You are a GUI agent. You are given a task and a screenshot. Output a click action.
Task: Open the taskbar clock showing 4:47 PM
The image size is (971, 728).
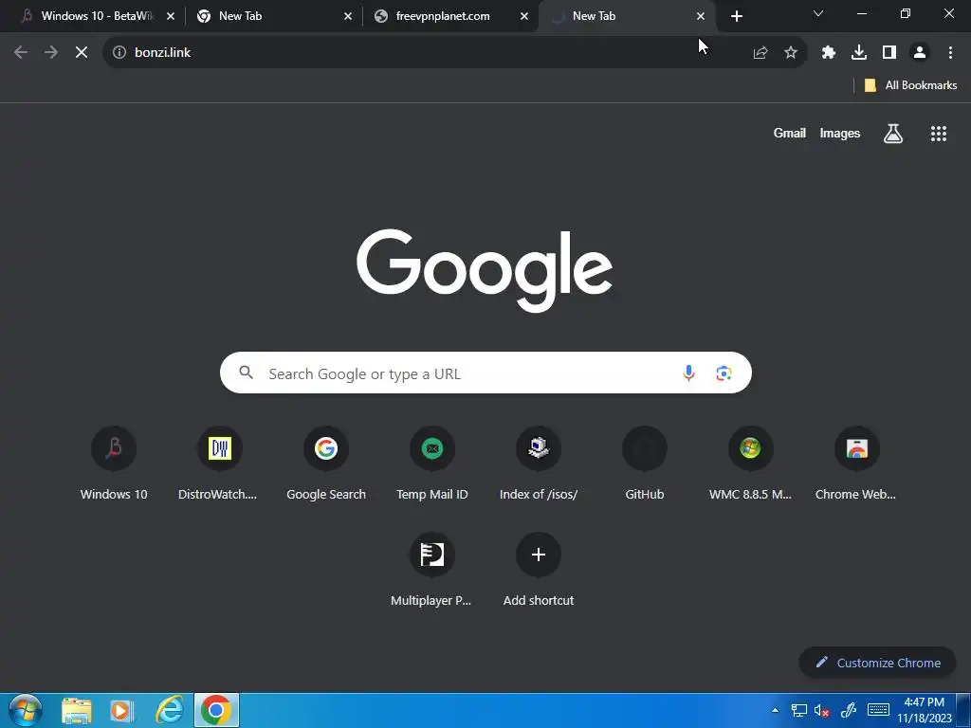click(924, 710)
